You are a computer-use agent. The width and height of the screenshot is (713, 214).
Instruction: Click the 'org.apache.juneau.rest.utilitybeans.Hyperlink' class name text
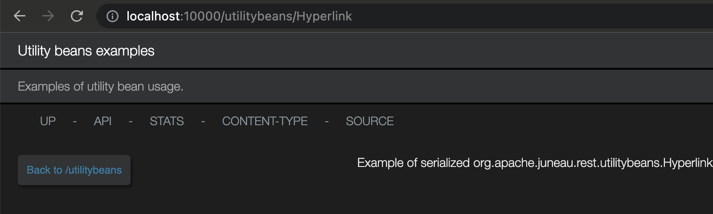593,163
